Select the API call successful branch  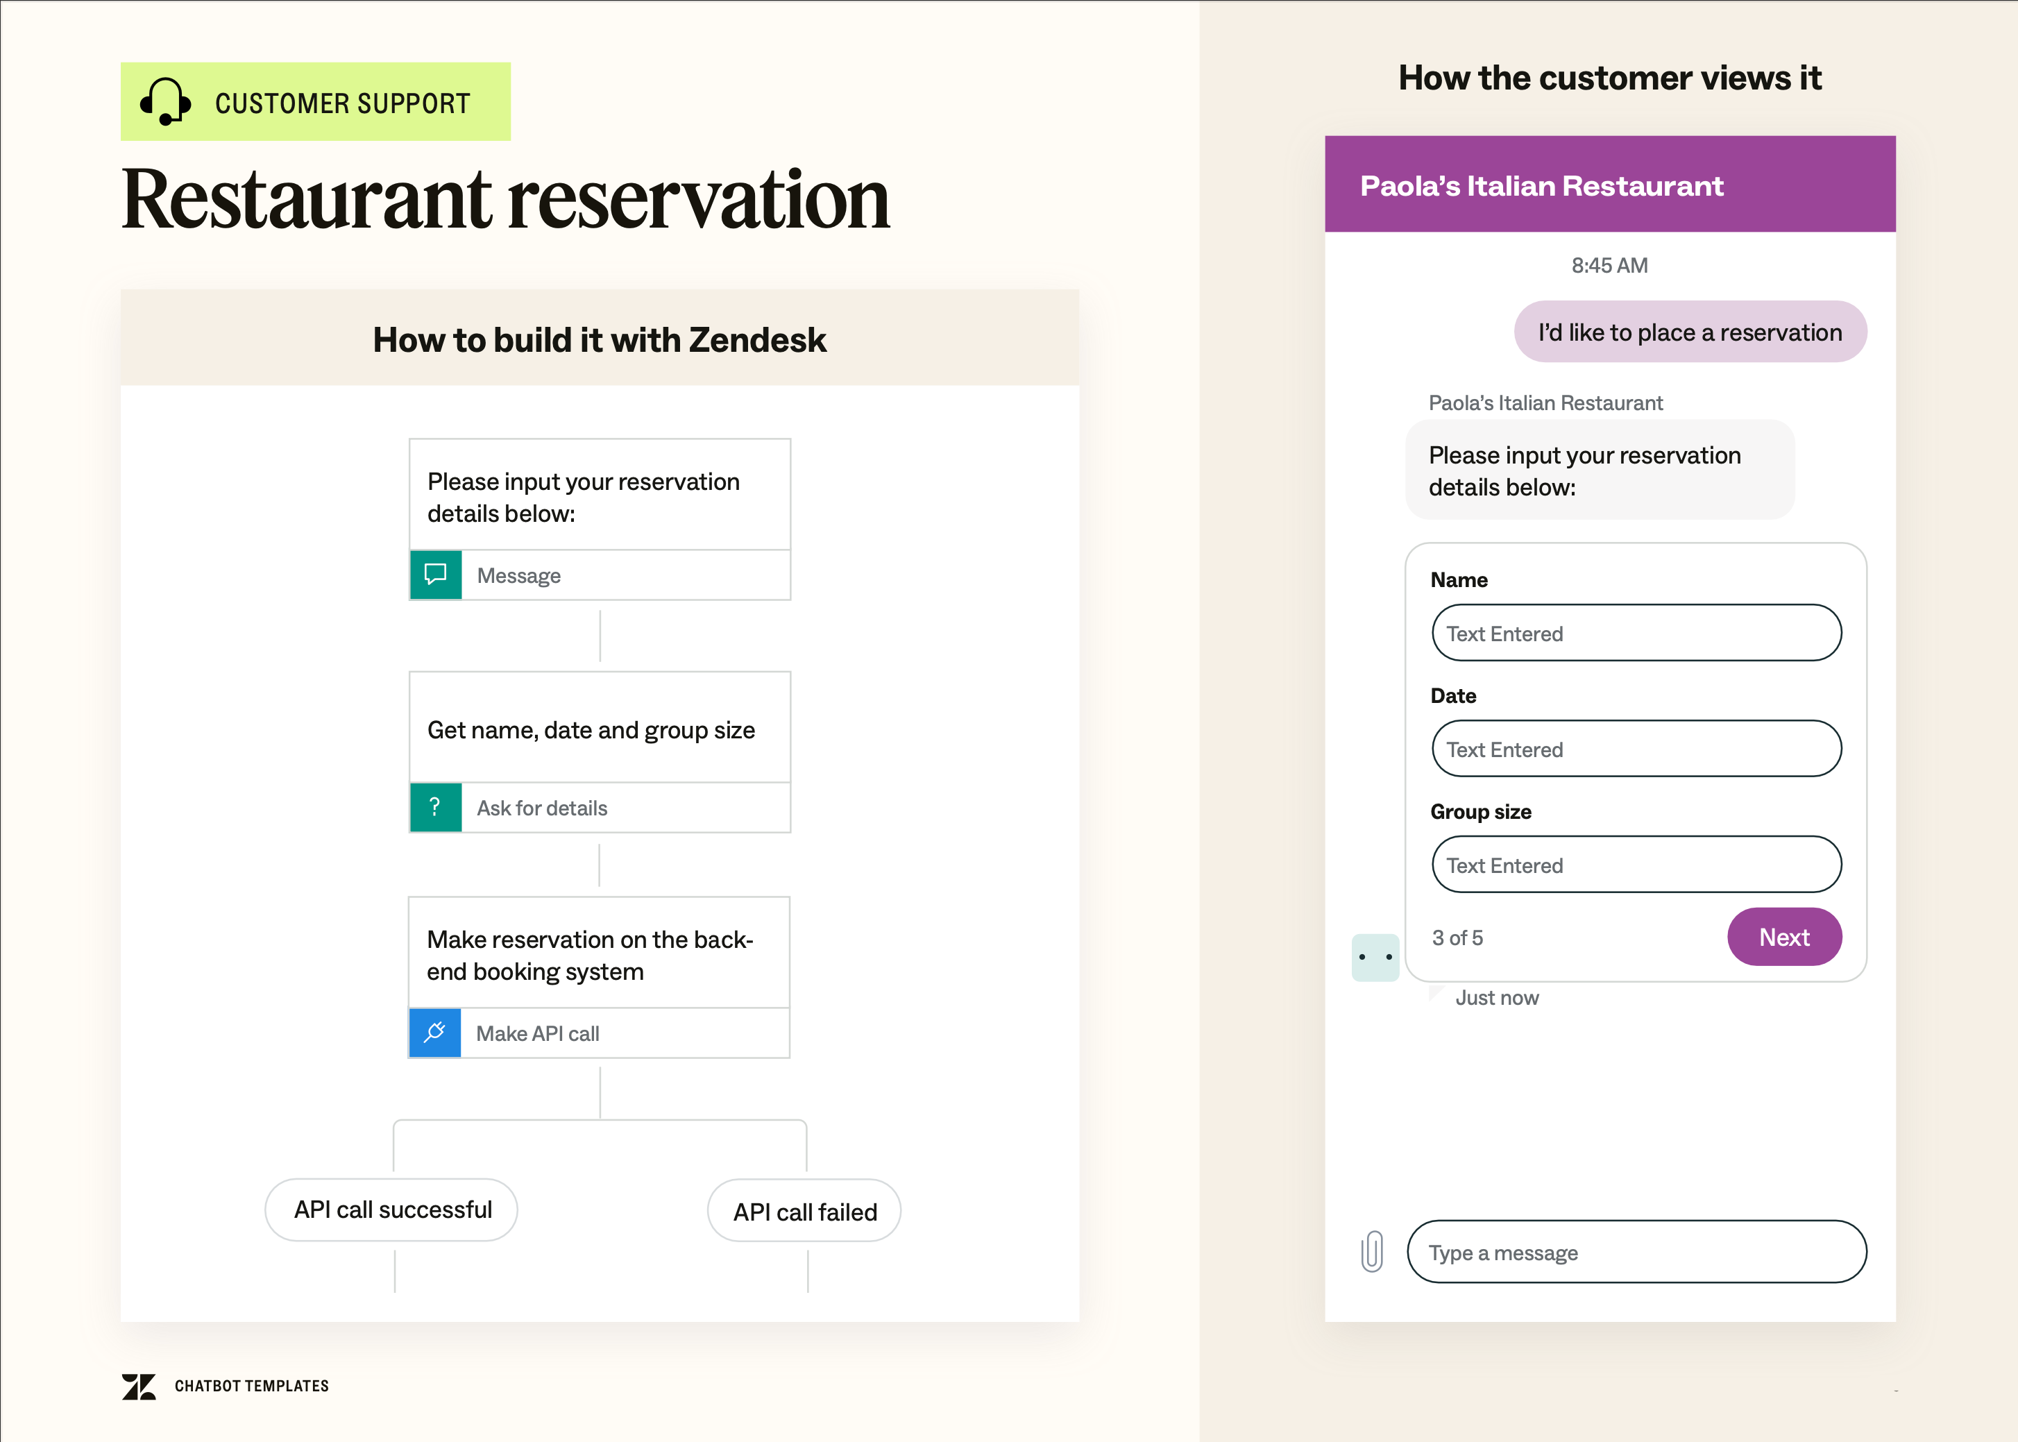point(391,1210)
